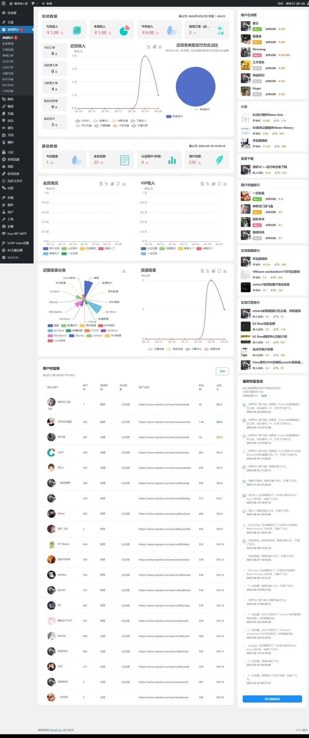Open 微软VC++运行库合集下载 resource item

tap(270, 167)
